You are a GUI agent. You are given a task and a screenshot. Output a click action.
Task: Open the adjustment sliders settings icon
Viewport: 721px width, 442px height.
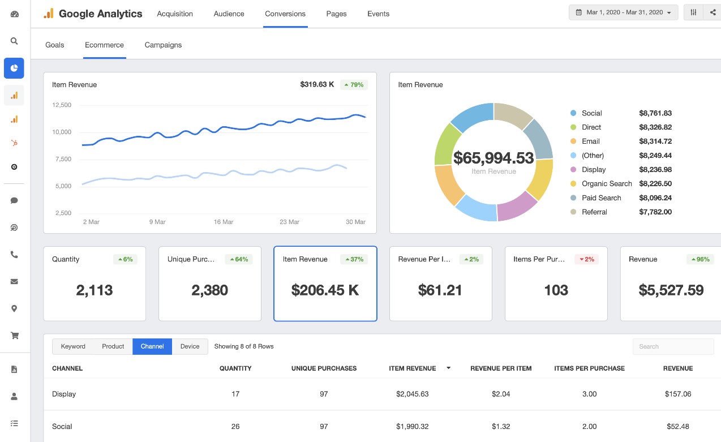693,12
